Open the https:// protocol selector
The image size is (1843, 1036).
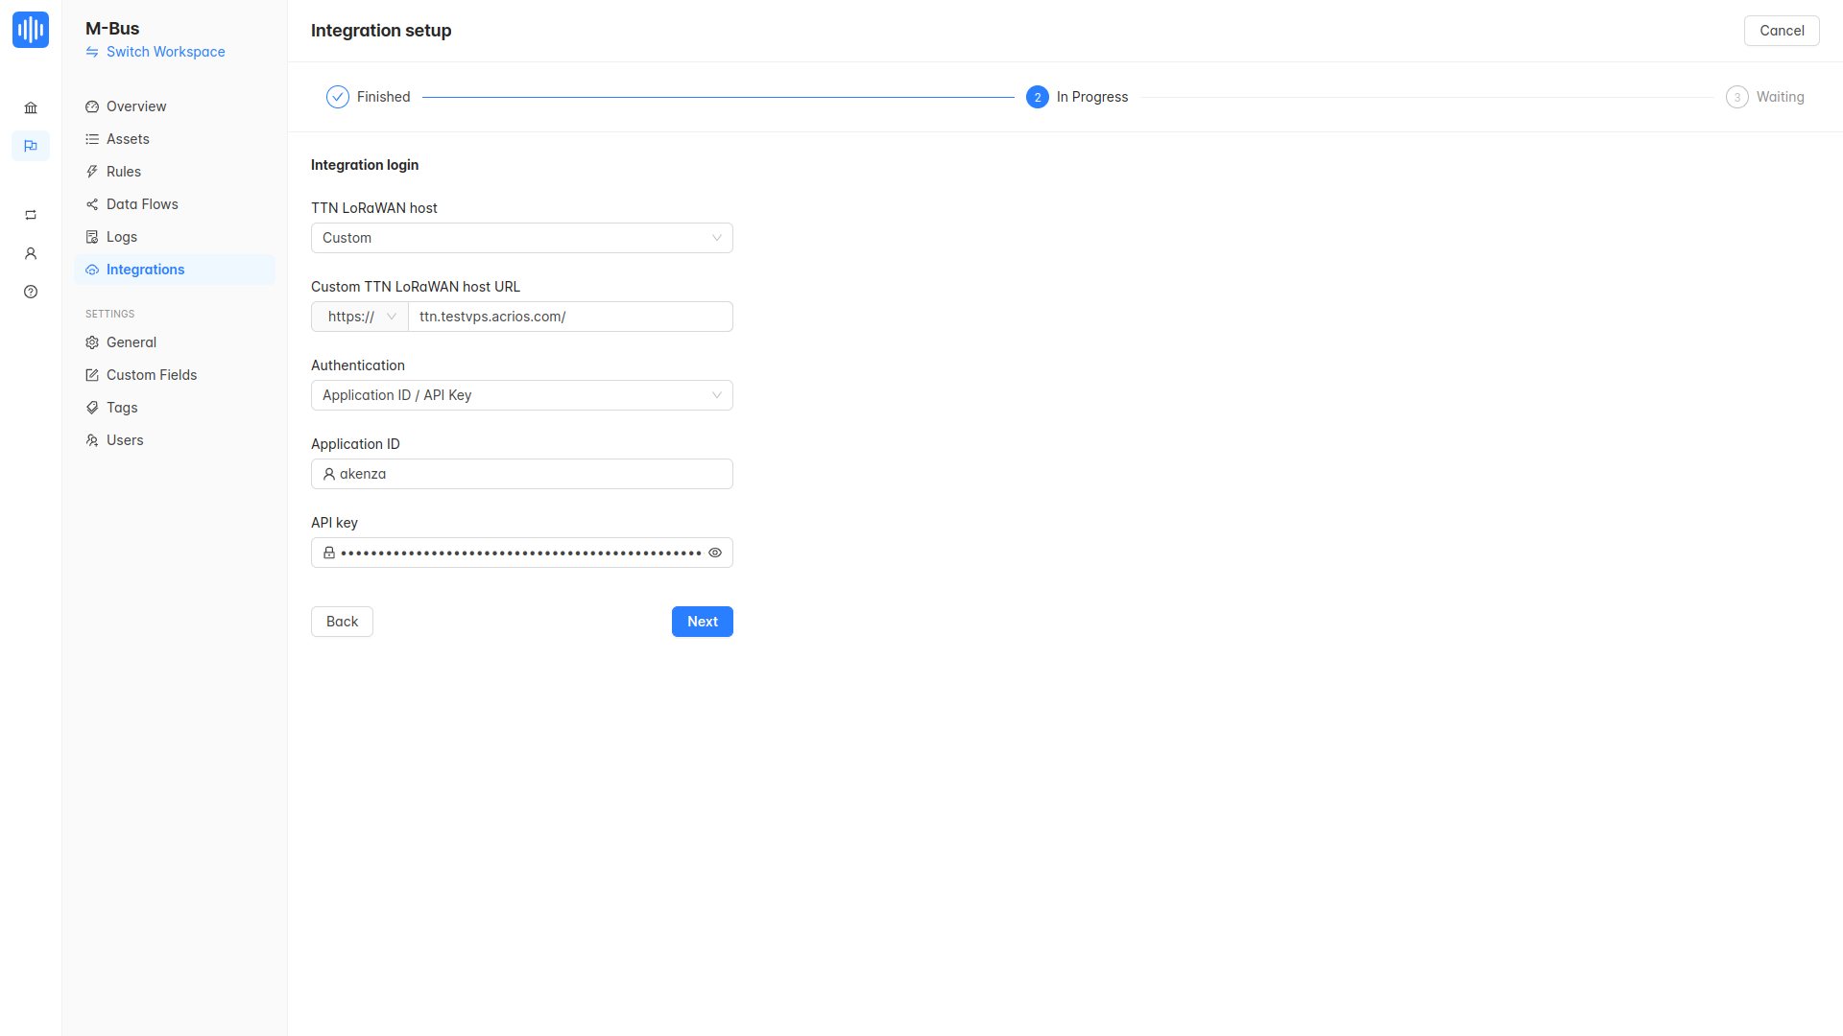pos(360,317)
